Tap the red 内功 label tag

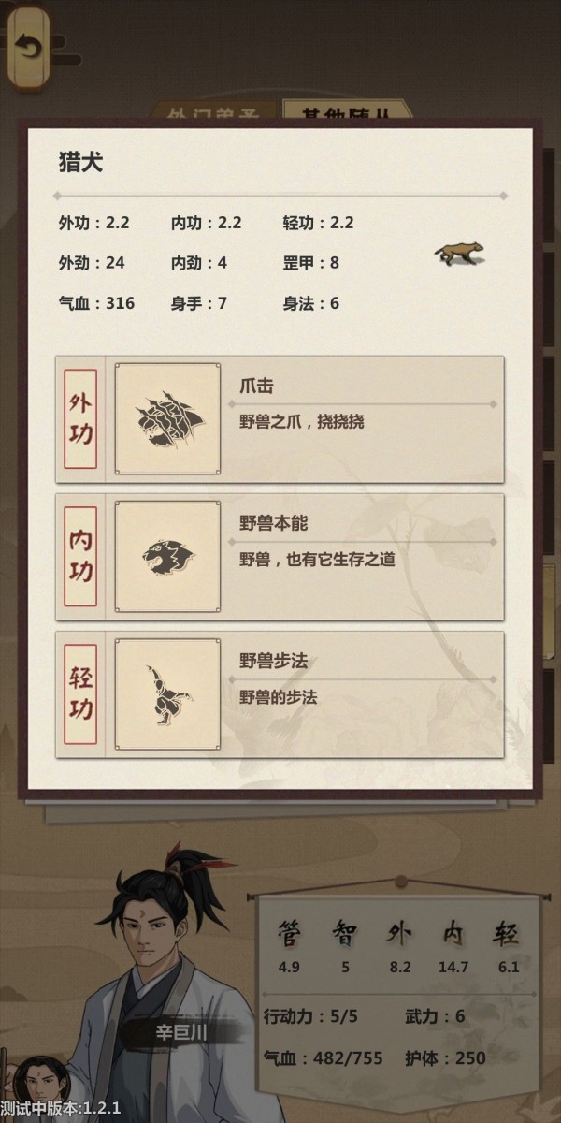(80, 556)
